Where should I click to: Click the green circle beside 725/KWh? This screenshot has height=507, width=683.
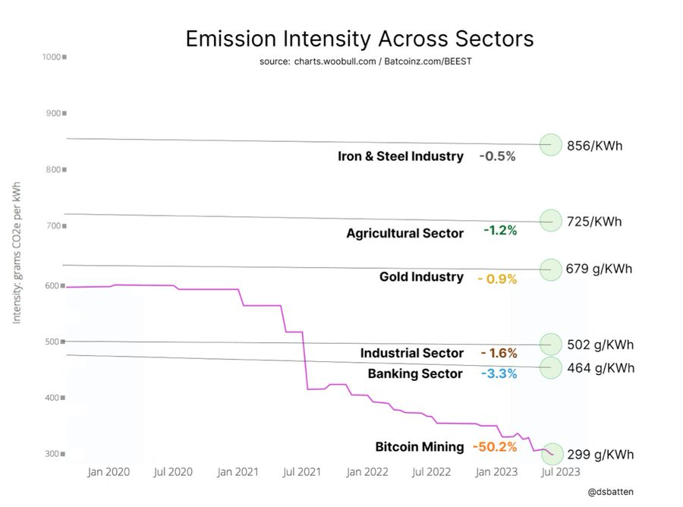coord(550,221)
